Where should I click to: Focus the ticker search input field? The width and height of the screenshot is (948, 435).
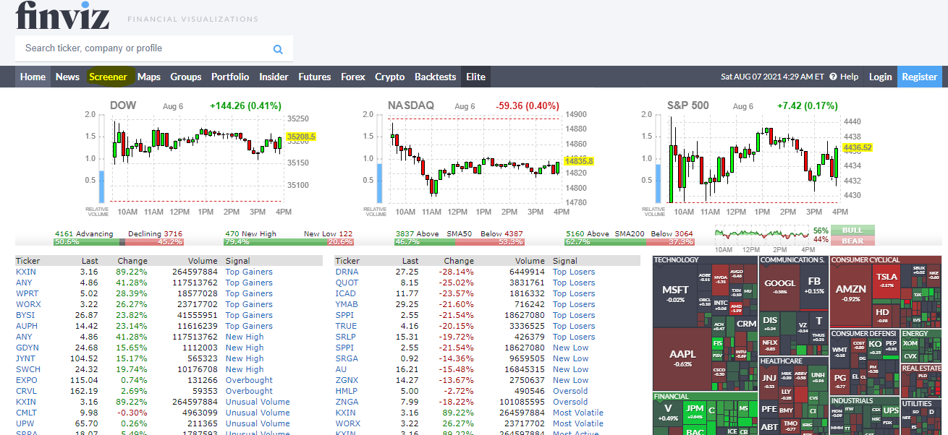145,48
